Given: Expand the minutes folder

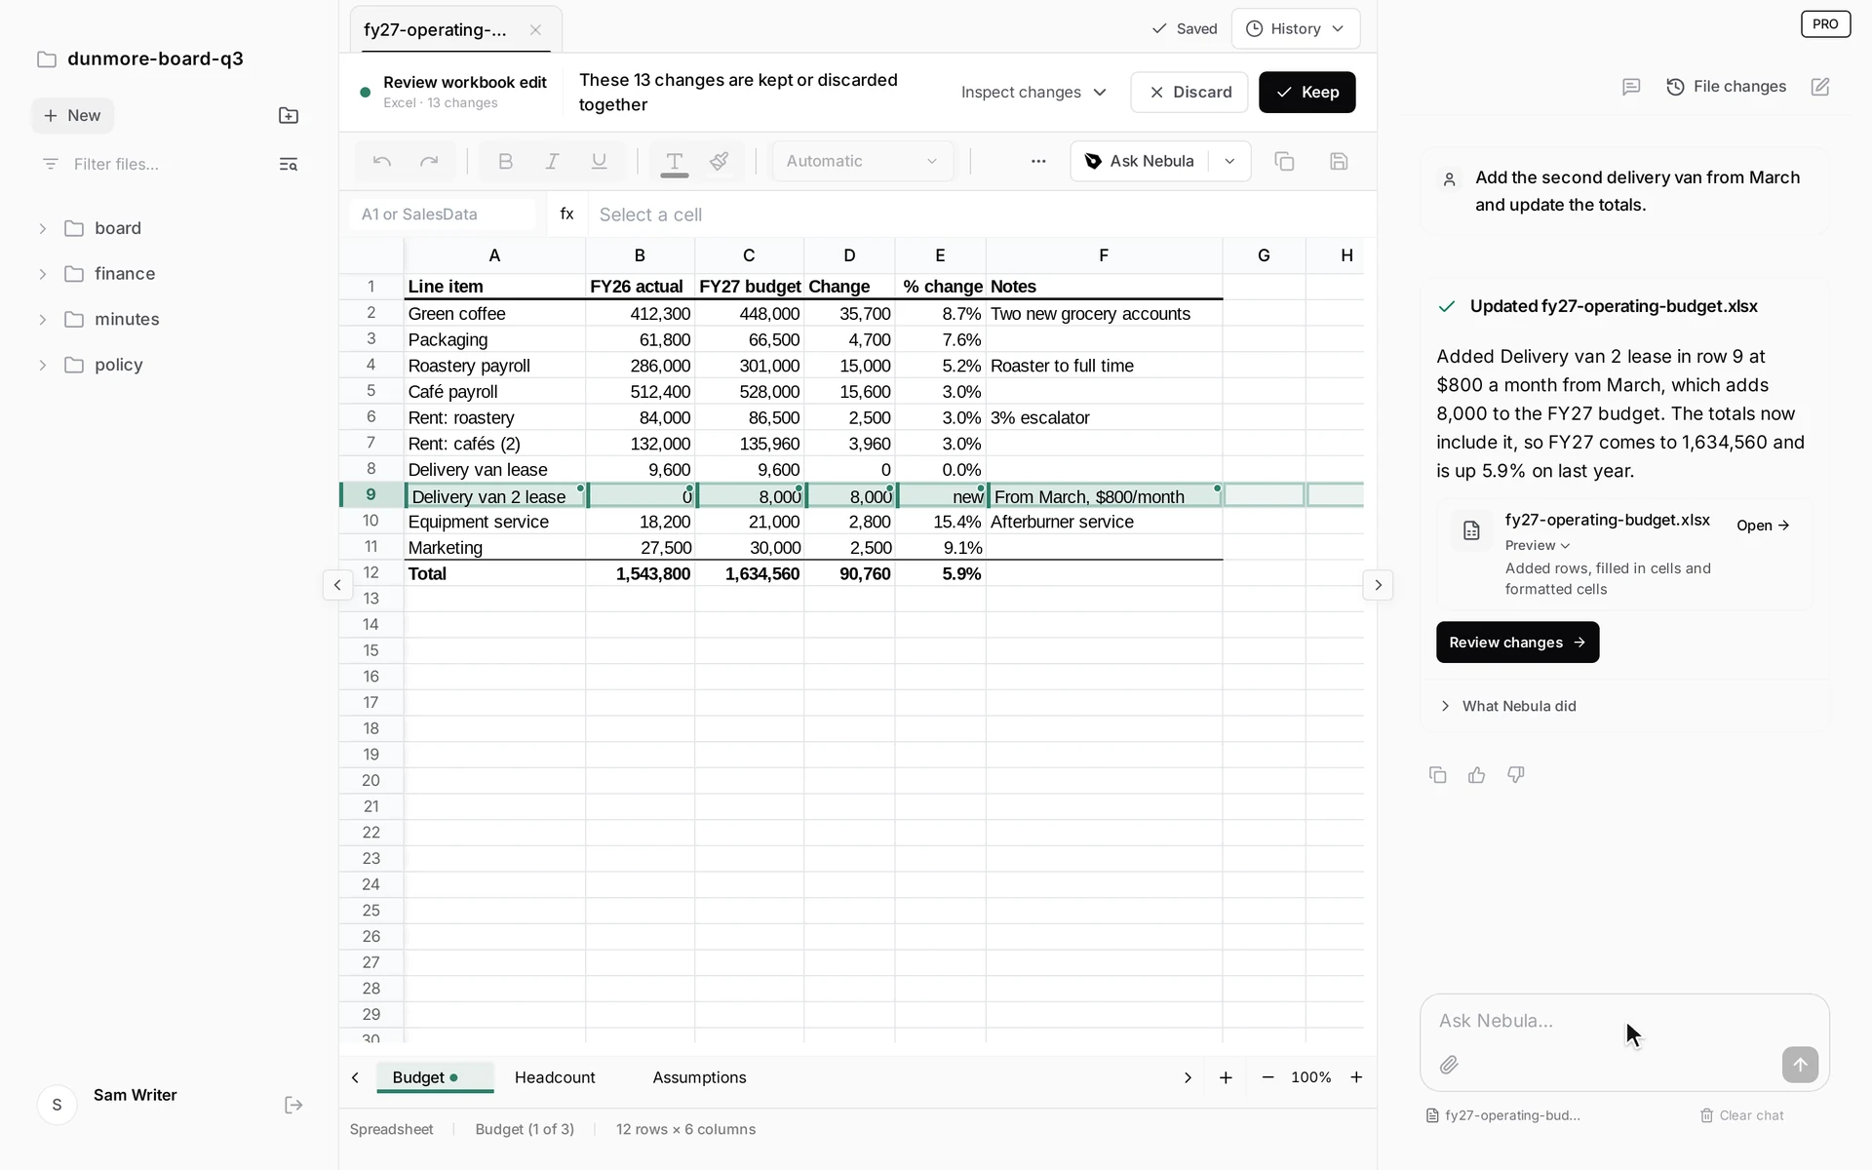Looking at the screenshot, I should tap(43, 320).
